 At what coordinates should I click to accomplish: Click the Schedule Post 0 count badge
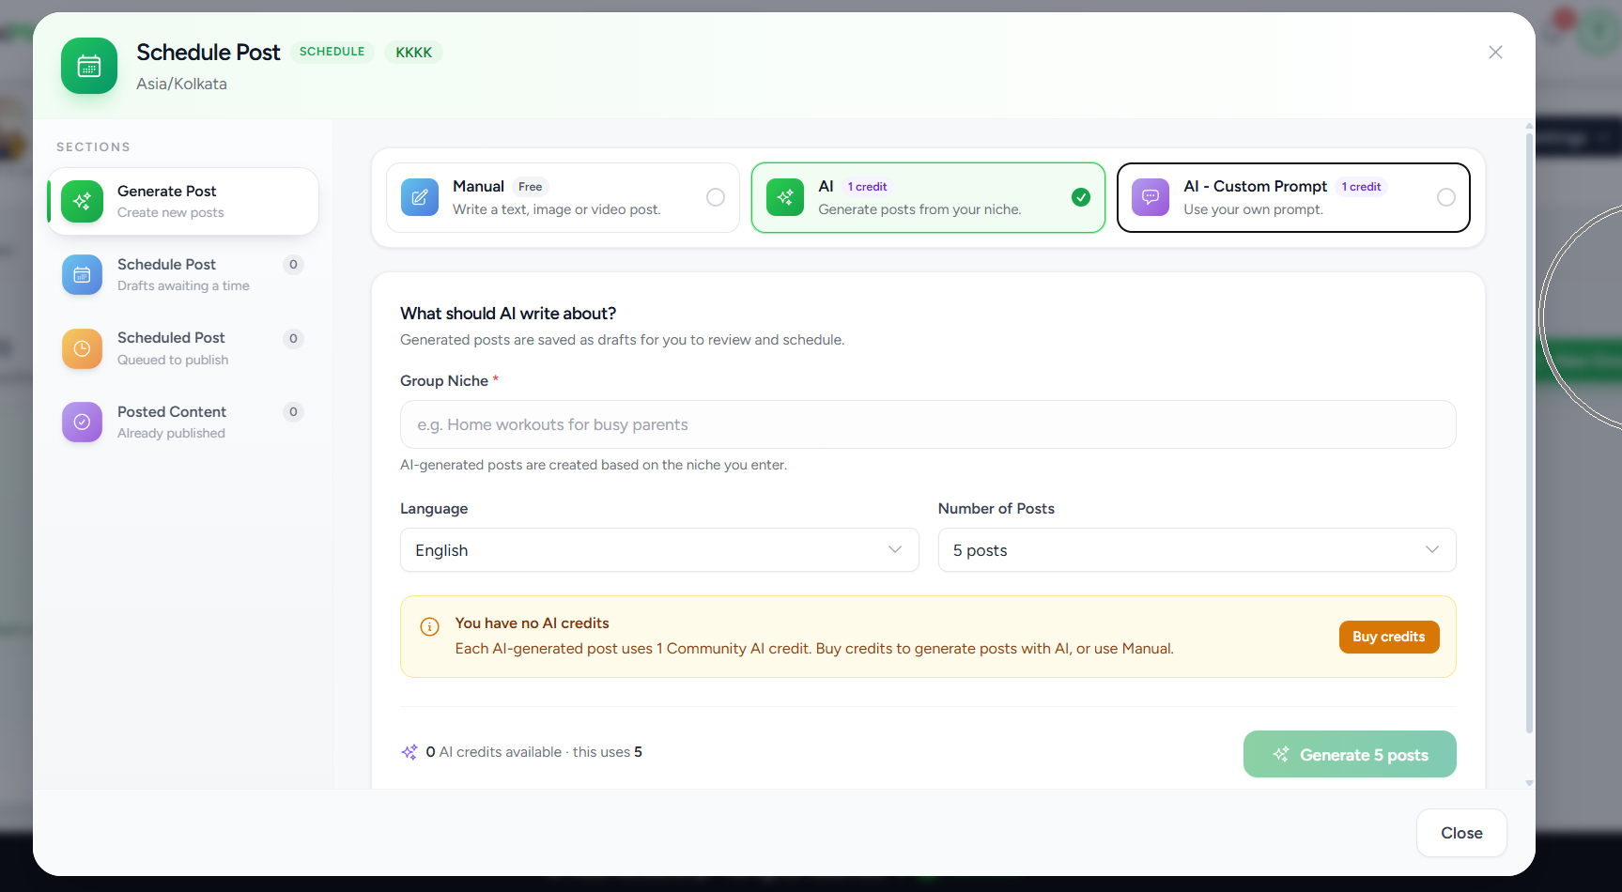click(x=293, y=265)
